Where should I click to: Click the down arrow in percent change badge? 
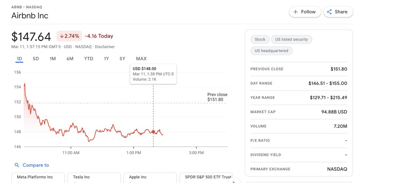coord(62,36)
